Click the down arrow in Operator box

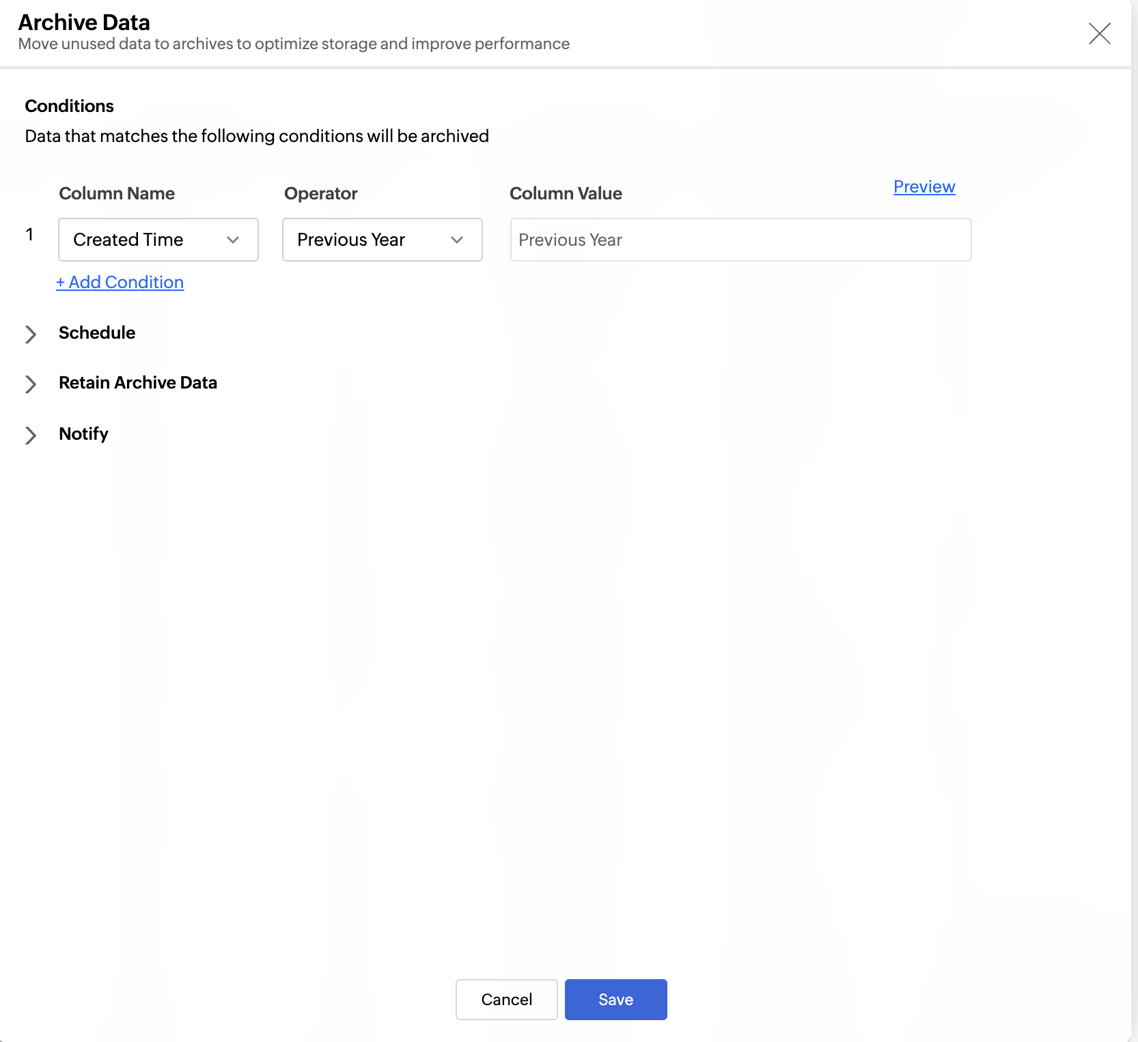point(457,240)
